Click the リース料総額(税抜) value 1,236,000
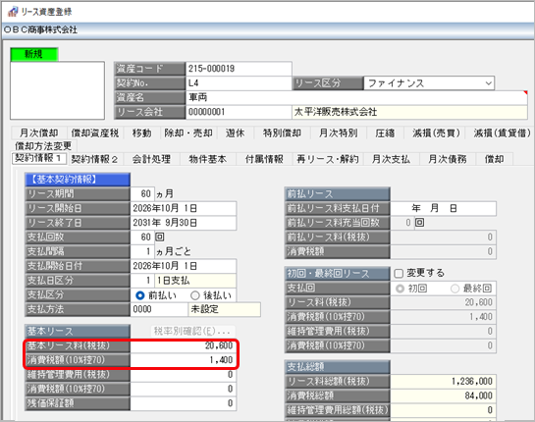Screen dimensions: 535x422 coord(444,382)
